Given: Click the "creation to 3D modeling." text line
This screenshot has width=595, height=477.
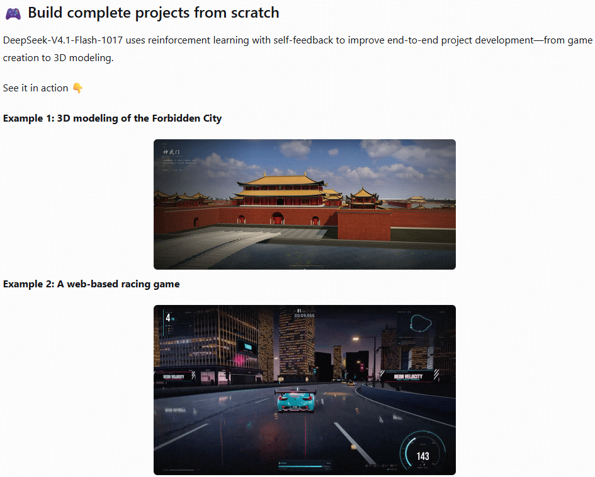Looking at the screenshot, I should [x=59, y=58].
